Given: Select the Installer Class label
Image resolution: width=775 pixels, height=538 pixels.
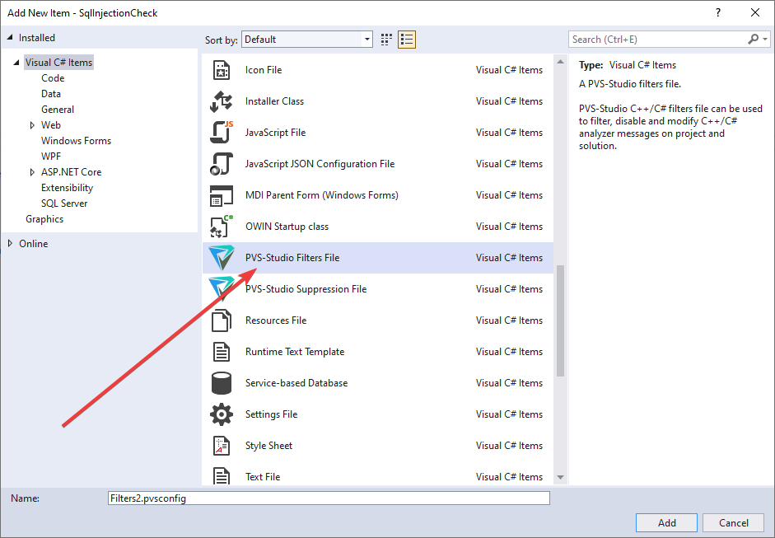Looking at the screenshot, I should pos(274,101).
